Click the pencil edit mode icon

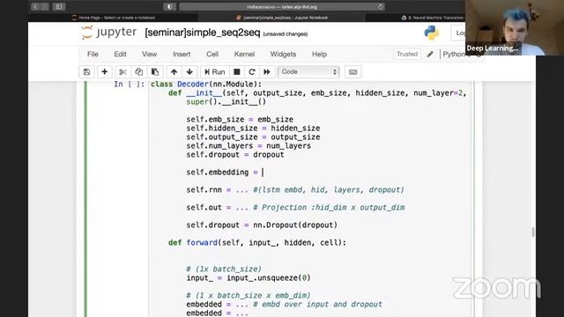430,55
